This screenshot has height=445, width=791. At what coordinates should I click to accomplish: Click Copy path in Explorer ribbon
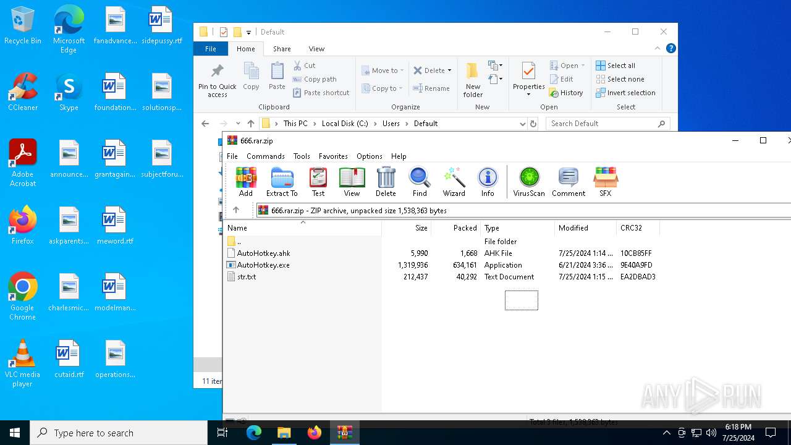tap(315, 79)
